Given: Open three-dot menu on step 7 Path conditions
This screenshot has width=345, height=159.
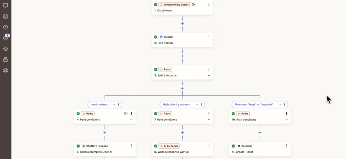Looking at the screenshot, I should [209, 113].
